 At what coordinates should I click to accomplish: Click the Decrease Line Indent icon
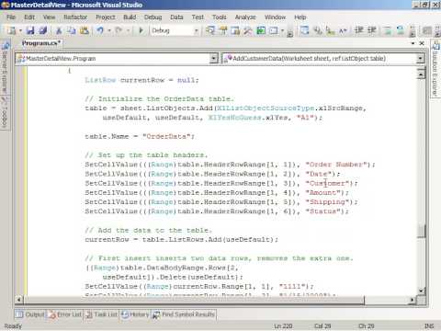click(x=359, y=30)
